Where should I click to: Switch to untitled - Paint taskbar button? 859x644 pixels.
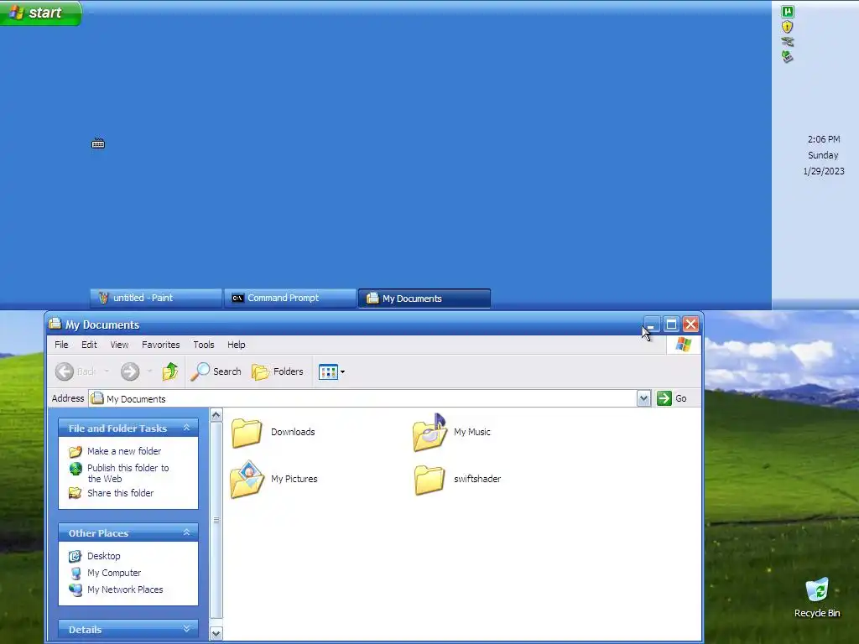(156, 299)
